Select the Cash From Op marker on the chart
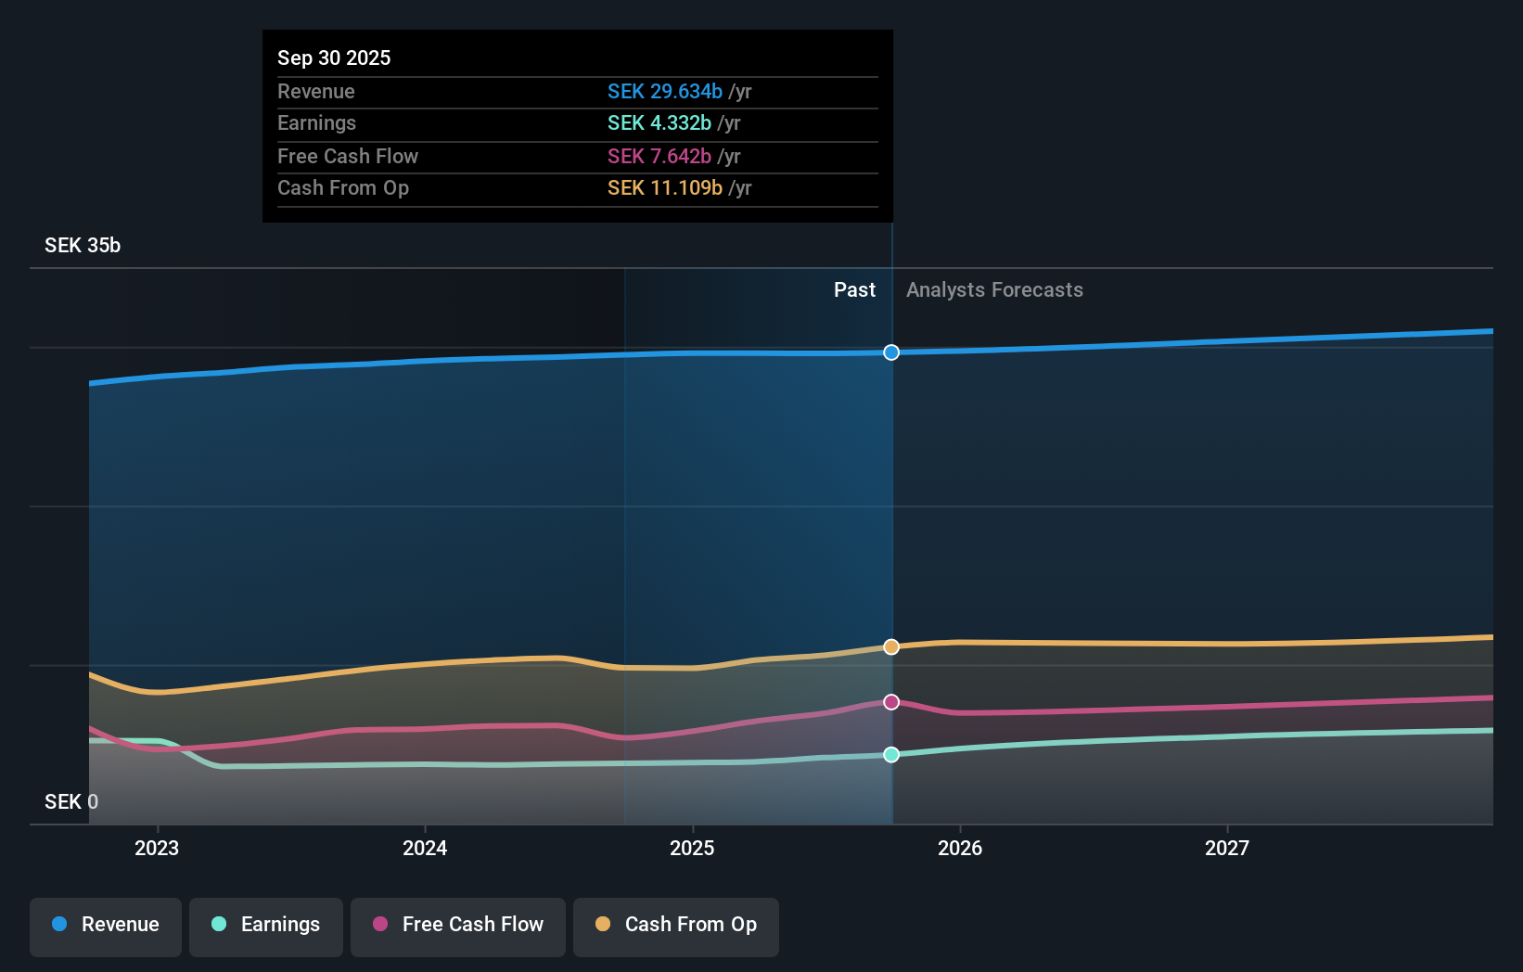Image resolution: width=1523 pixels, height=972 pixels. tap(891, 646)
